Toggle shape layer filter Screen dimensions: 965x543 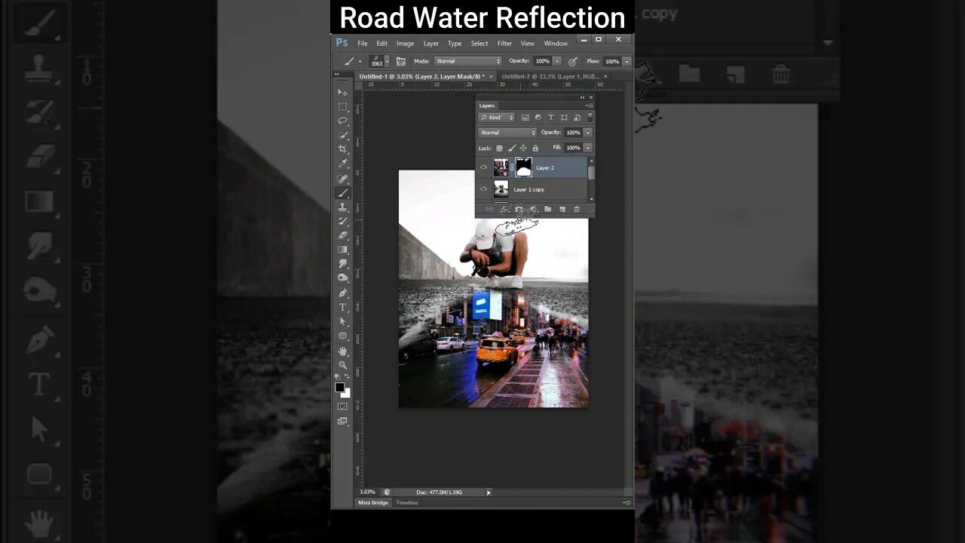[x=564, y=118]
